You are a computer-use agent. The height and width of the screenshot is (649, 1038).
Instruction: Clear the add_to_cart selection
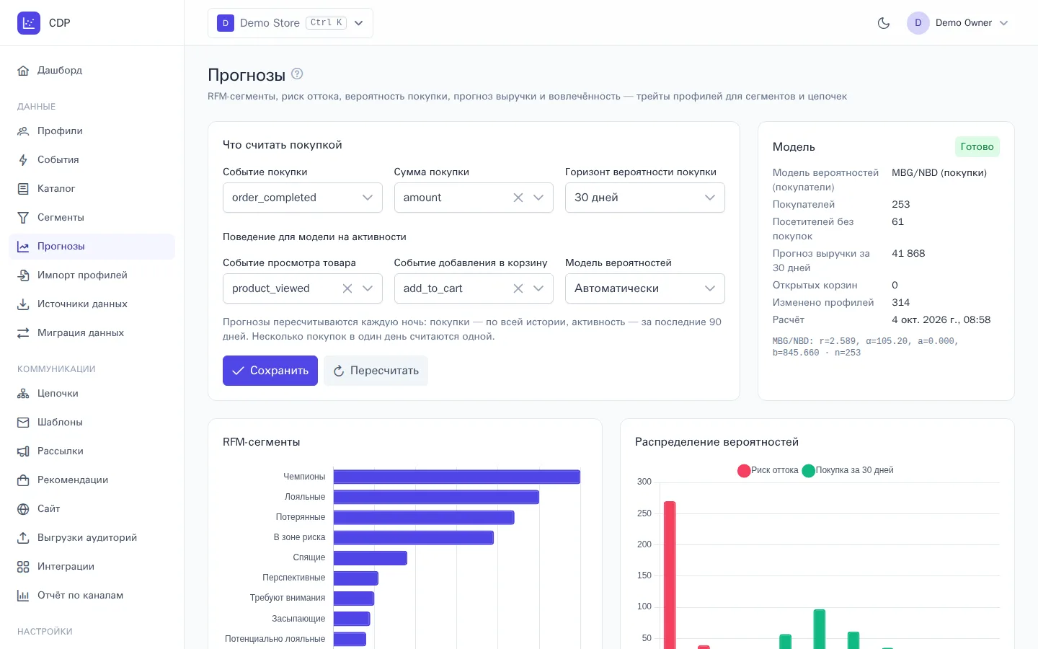click(x=518, y=288)
